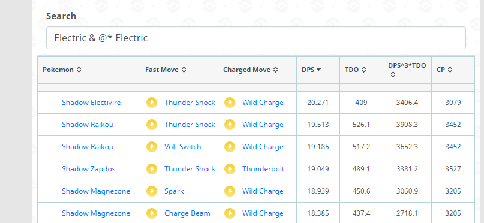Click Electric icon next to Charge Beam
The image size is (484, 223).
click(x=152, y=213)
